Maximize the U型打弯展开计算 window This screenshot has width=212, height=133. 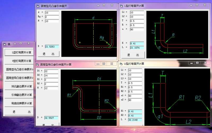pyautogui.click(x=197, y=63)
